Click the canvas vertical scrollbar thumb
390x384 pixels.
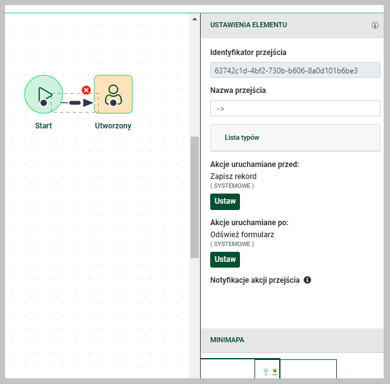(194, 196)
